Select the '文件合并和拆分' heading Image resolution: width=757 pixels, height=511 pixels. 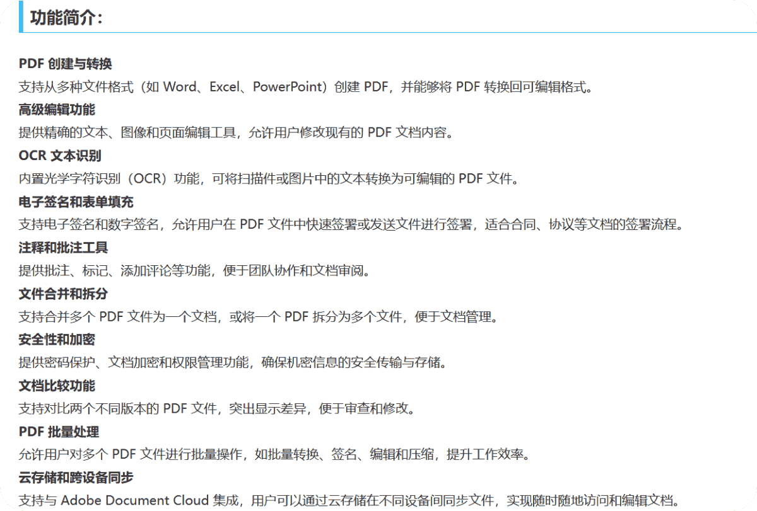(x=63, y=294)
